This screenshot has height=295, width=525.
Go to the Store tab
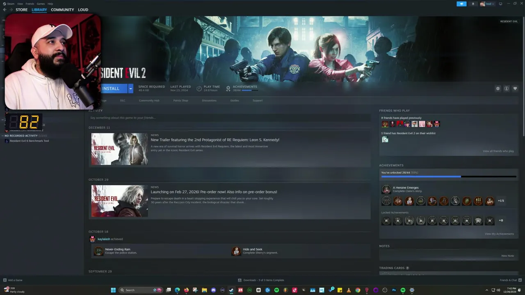tap(22, 10)
